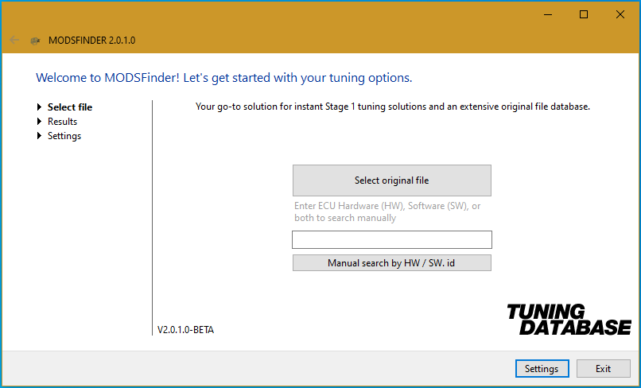Click the MODSFINDER app icon
The height and width of the screenshot is (388, 641).
click(x=36, y=41)
